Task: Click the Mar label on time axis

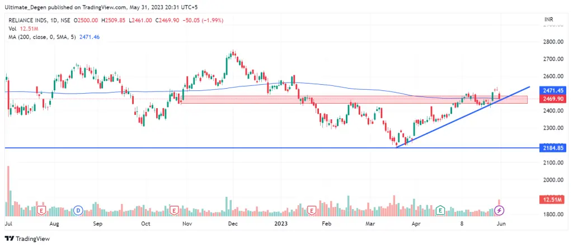Action: (x=370, y=224)
